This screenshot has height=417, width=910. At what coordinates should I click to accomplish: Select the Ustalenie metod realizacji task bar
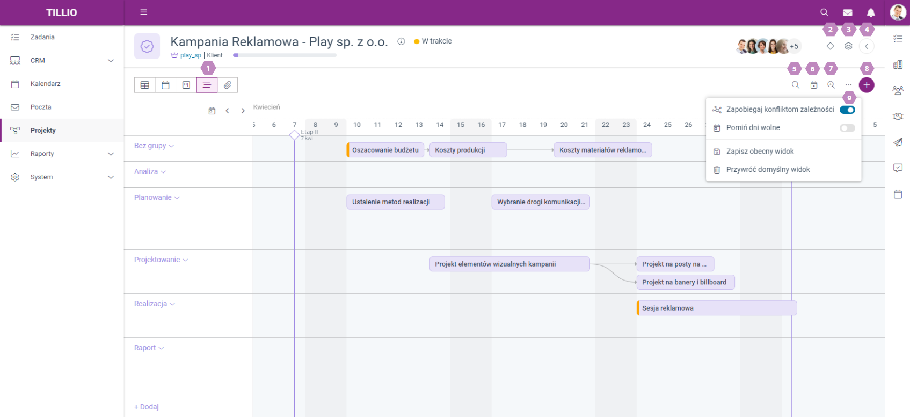[x=395, y=202]
